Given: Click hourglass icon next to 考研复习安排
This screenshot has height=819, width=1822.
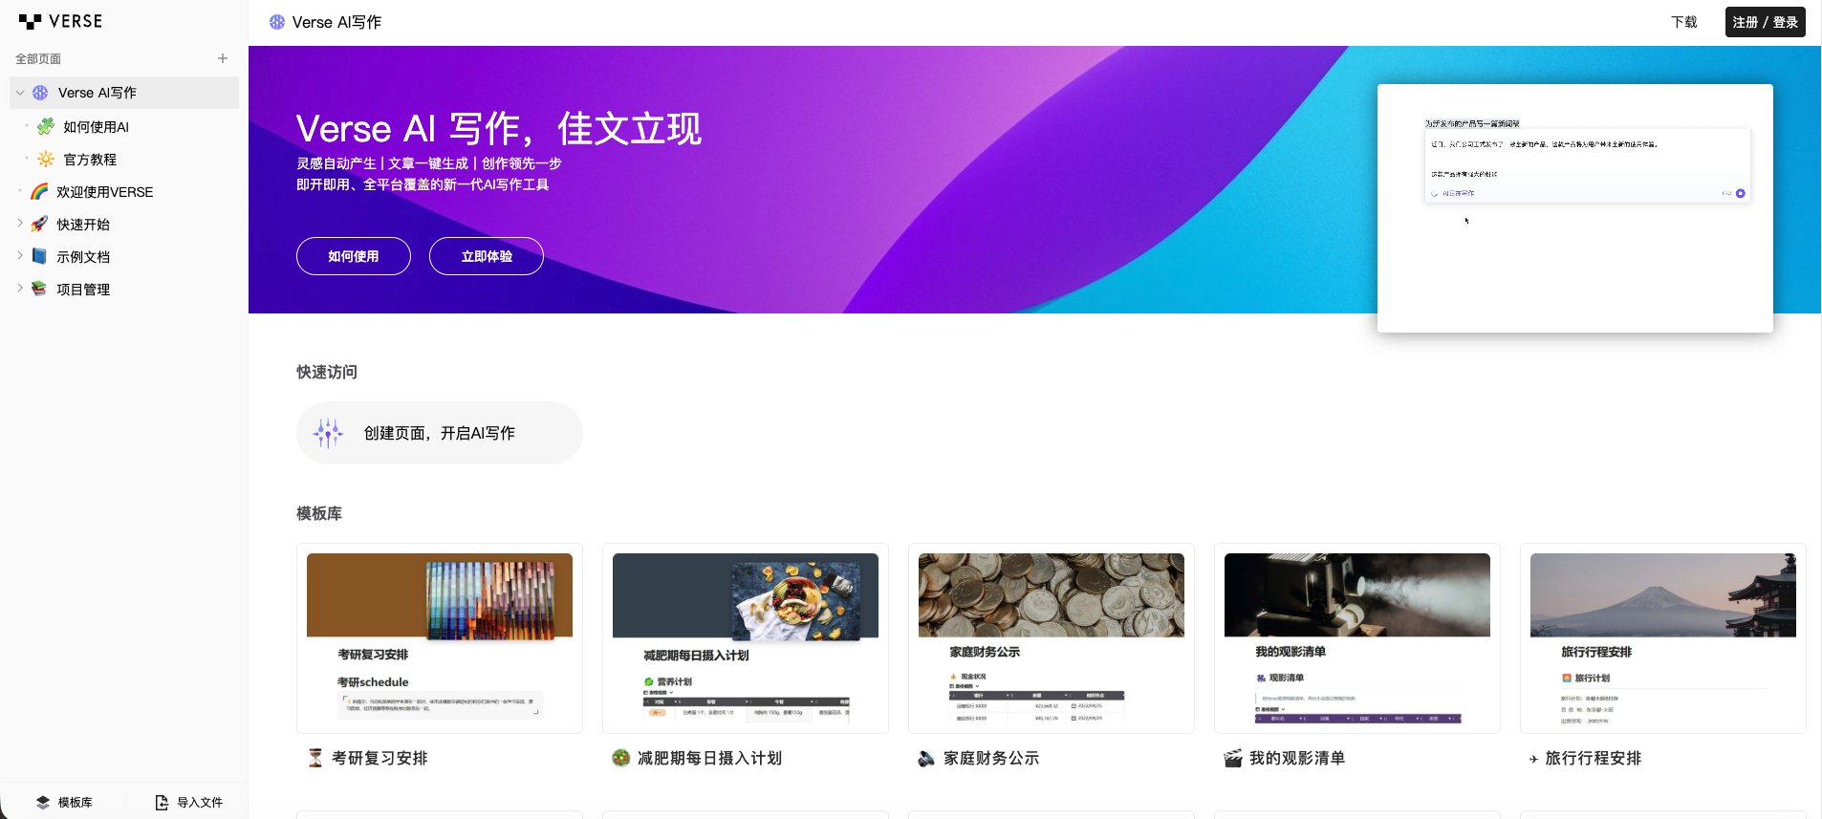Looking at the screenshot, I should [315, 758].
